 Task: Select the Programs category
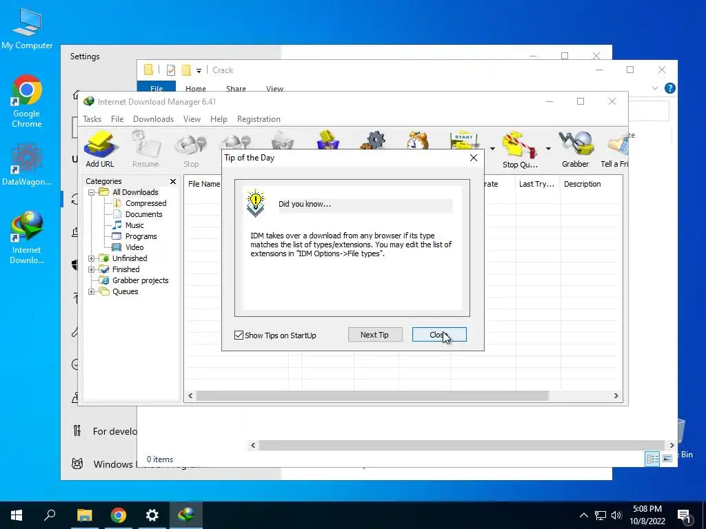point(141,237)
